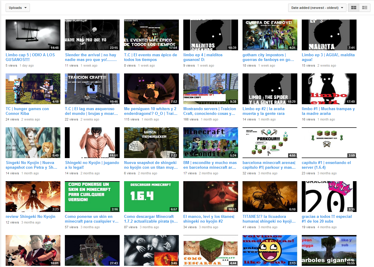Screen dimensions: 374x267
Task: Open Mostrando servers Traicion Craft title link
Action: click(210, 111)
